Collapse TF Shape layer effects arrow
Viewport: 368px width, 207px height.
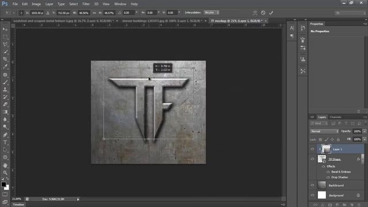[363, 159]
